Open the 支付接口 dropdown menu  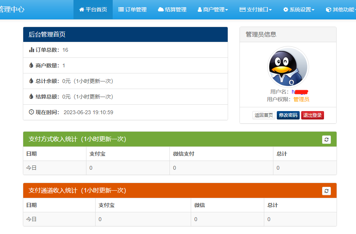255,10
